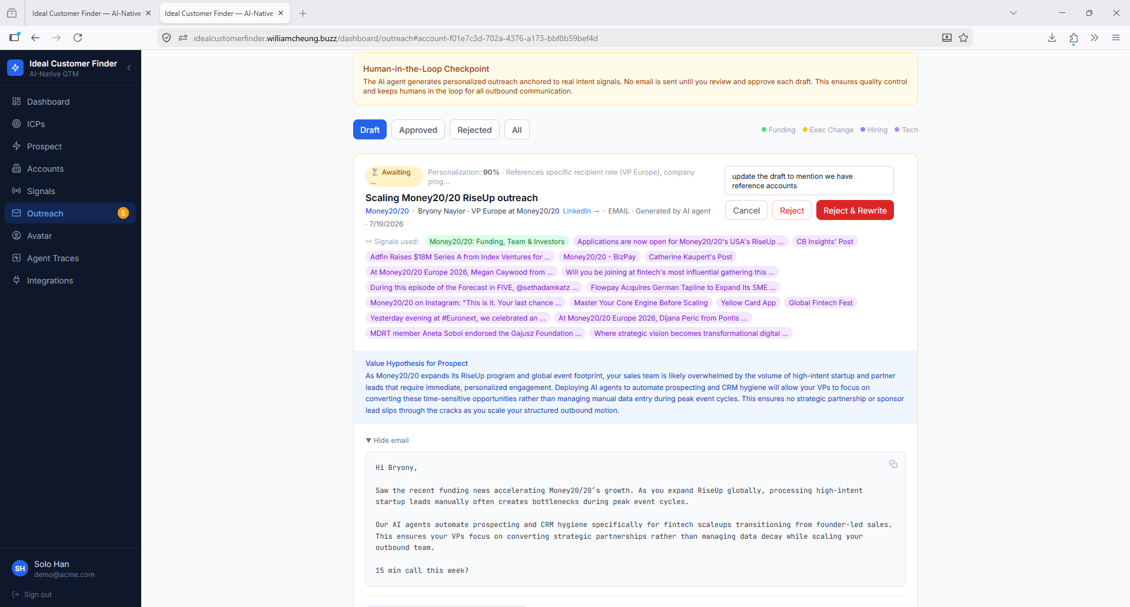Show more toolbar tools chevron icon
1130x607 pixels.
pos(1094,38)
